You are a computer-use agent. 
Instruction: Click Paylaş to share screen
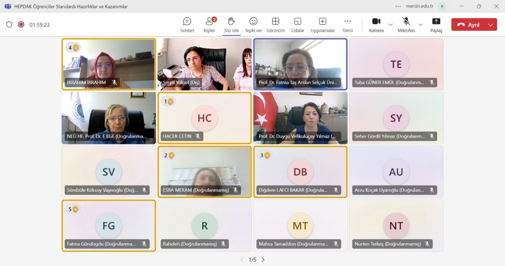click(436, 25)
